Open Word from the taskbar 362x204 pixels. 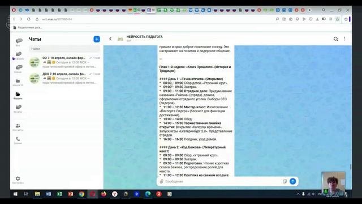49,194
